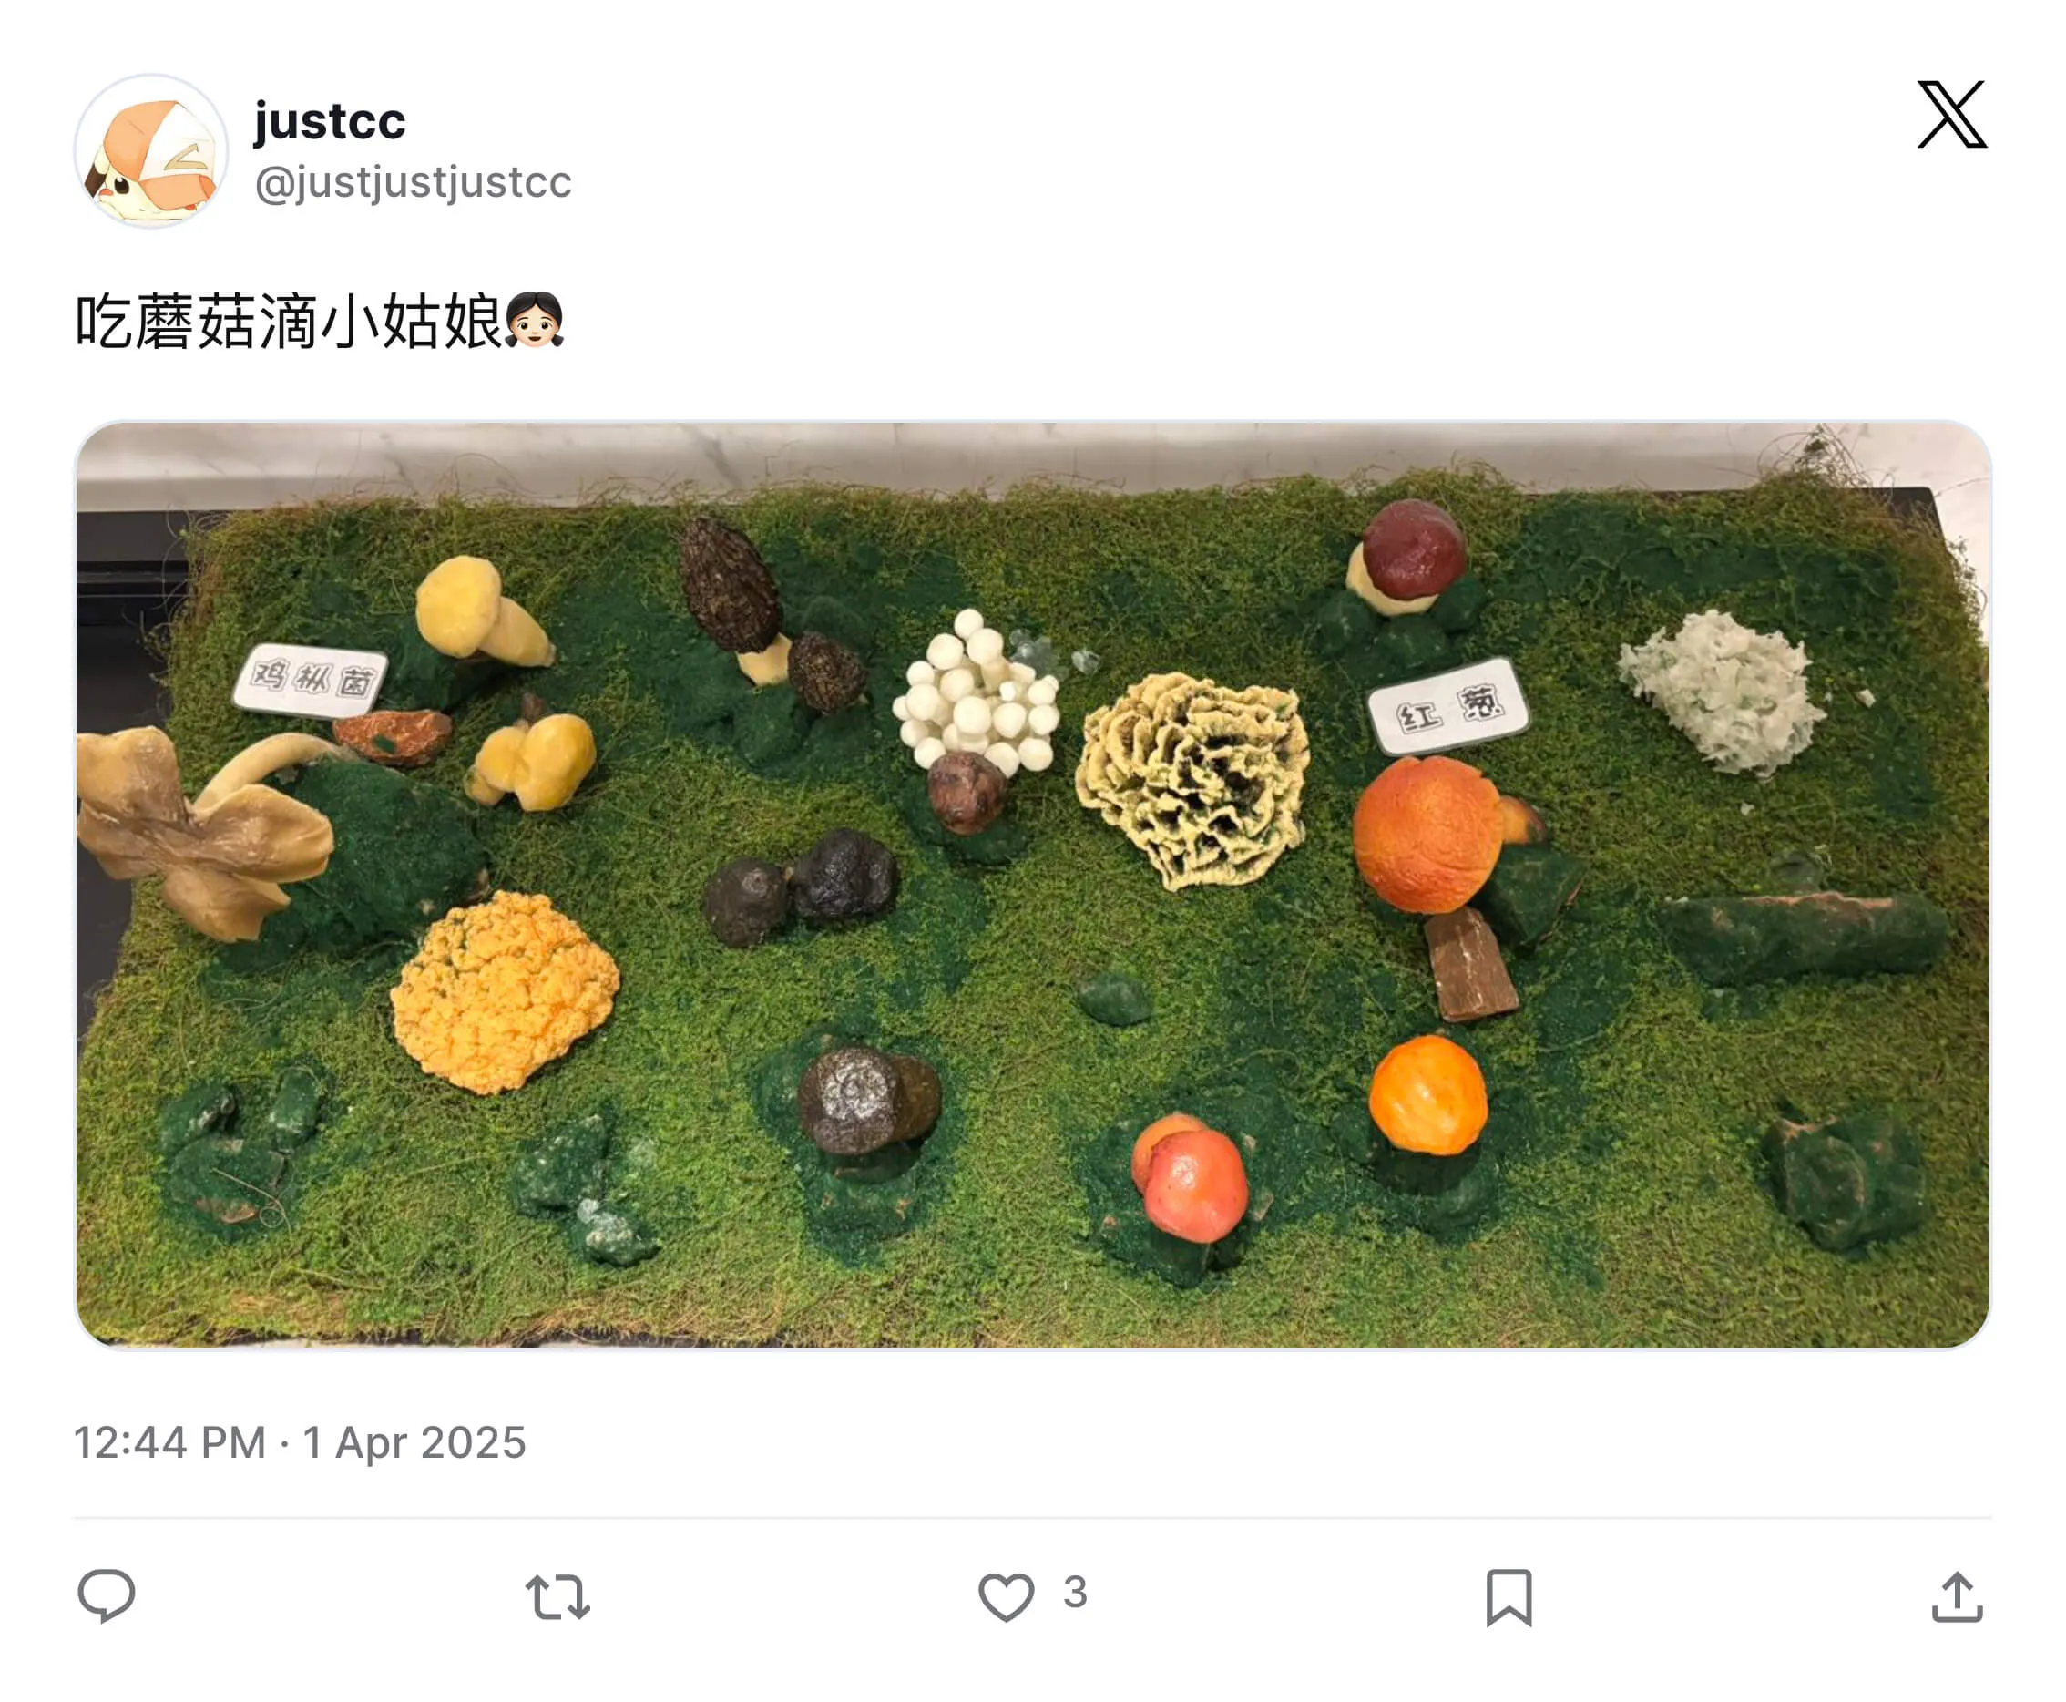Click the orange coral mushroom in photo
2066x1702 pixels.
tap(504, 992)
